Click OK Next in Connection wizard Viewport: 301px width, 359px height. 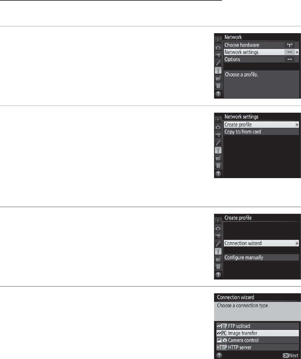[x=290, y=355]
